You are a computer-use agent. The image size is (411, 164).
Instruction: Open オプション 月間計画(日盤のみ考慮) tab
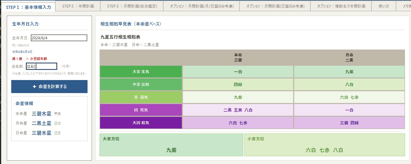(275, 6)
